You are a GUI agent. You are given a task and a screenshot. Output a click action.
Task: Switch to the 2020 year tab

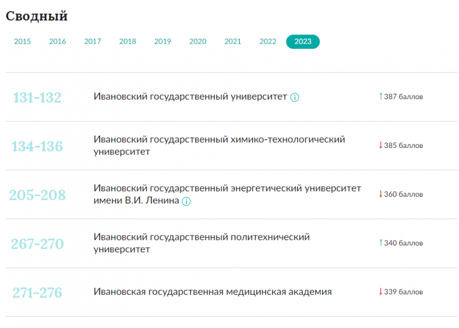point(198,41)
